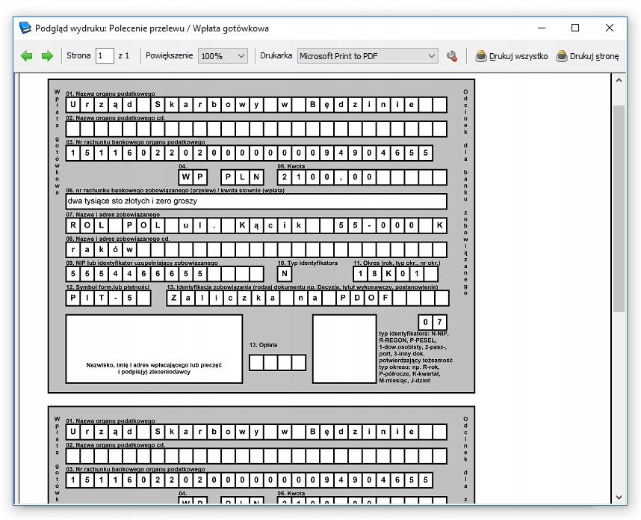The height and width of the screenshot is (520, 641).
Task: Expand the Powiększenie 100% zoom dropdown
Action: point(223,56)
